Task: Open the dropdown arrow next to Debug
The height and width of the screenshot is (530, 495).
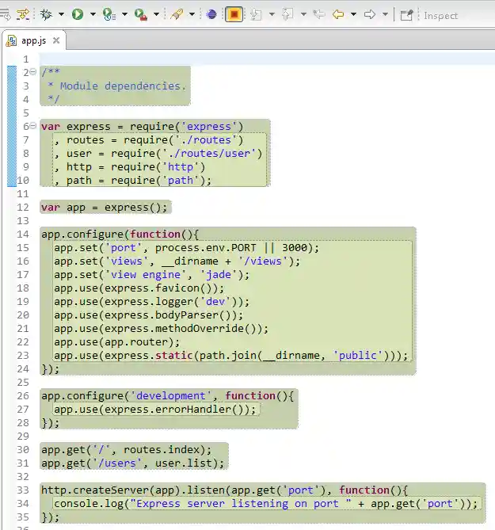Action: pos(61,14)
